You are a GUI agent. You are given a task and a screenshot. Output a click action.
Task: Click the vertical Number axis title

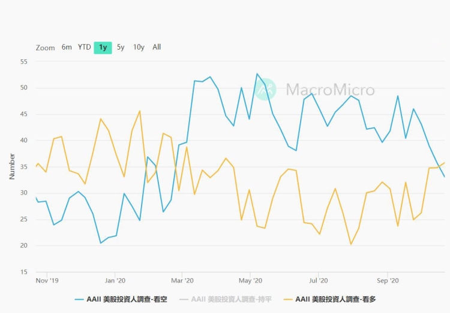click(12, 166)
